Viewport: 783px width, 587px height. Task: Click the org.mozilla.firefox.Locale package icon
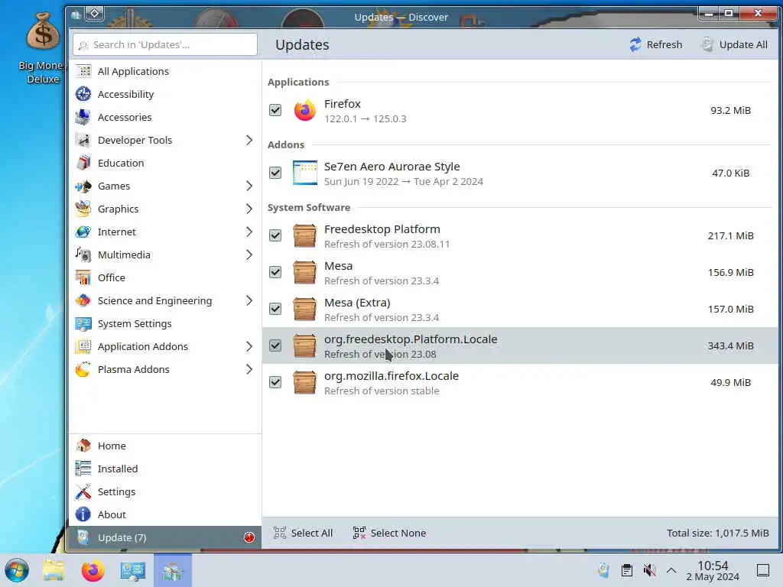[x=304, y=382]
